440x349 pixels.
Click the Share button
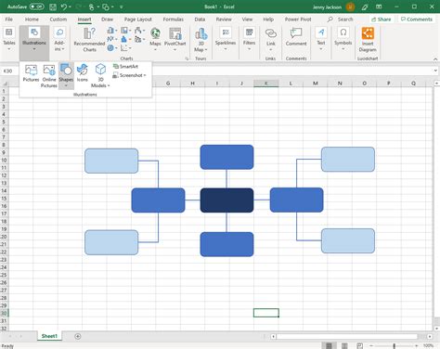pyautogui.click(x=382, y=19)
